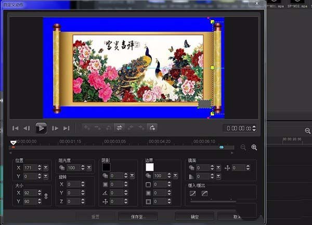Image resolution: width=312 pixels, height=225 pixels.
Task: Step back to the previous frame
Action: [x=27, y=128]
